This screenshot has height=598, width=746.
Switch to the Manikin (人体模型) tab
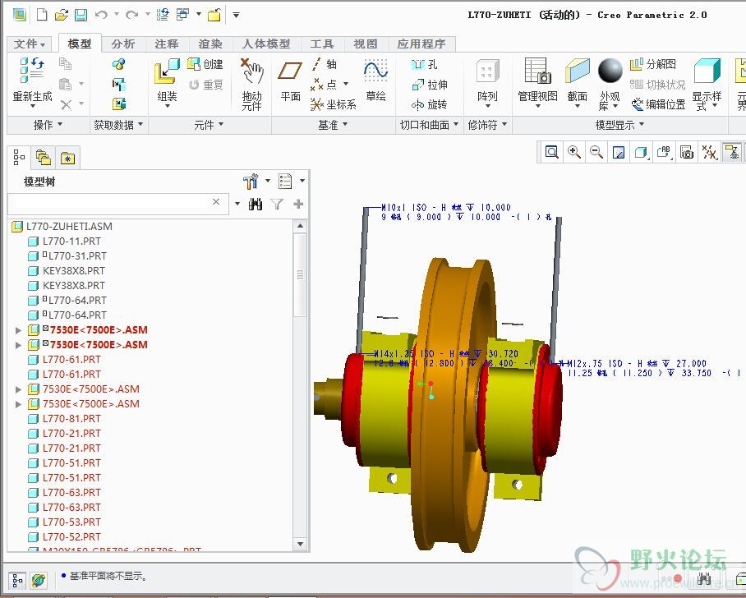(x=266, y=44)
